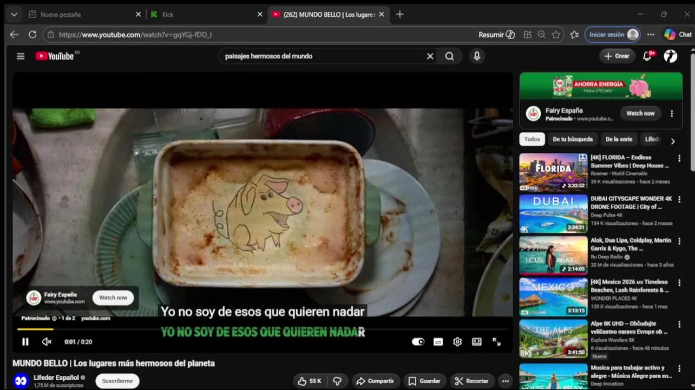This screenshot has width=695, height=390.
Task: Open options for Alok, Dua Lipa video
Action: coord(679,241)
